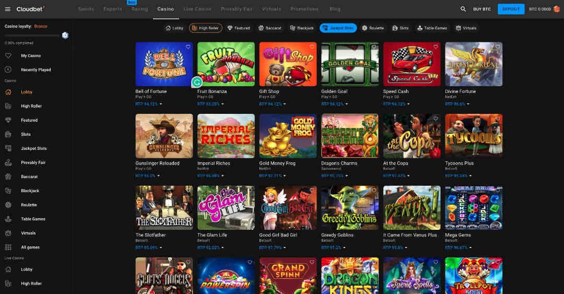The image size is (564, 294).
Task: Click the My Casino heart icon in sidebar
Action: pos(8,56)
